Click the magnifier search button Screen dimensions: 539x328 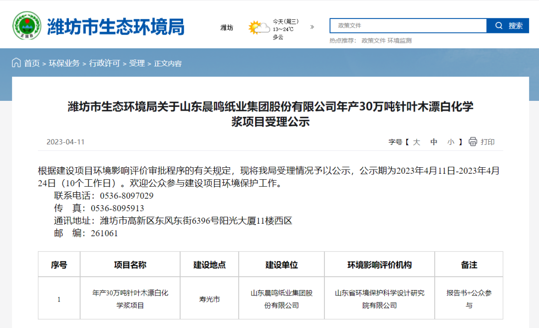[508, 26]
